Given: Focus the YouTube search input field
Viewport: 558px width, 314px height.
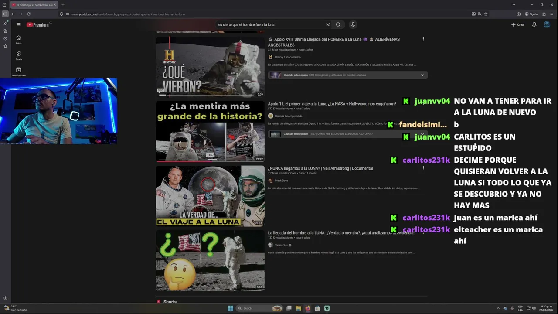Looking at the screenshot, I should [x=270, y=25].
